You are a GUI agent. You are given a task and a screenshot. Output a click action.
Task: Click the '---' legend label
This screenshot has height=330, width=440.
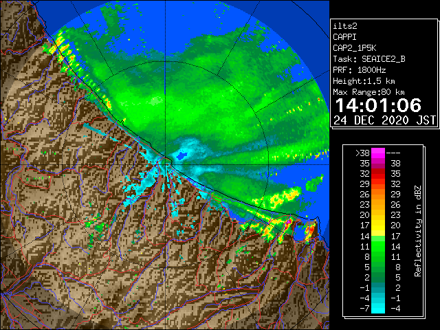[x=393, y=153]
